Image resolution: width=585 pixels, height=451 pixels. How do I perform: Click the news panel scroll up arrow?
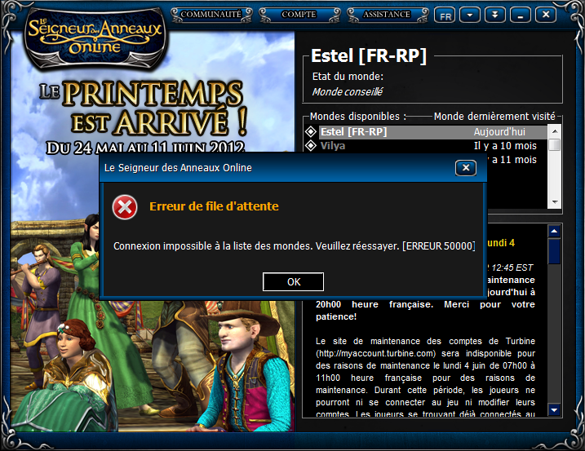tap(554, 232)
